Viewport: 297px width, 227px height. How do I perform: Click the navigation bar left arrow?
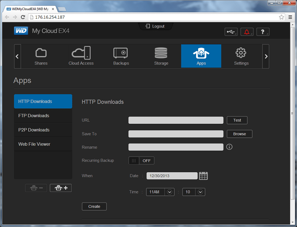(17, 56)
